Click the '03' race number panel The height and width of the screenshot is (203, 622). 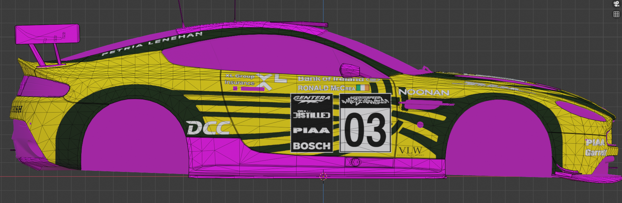(x=365, y=130)
